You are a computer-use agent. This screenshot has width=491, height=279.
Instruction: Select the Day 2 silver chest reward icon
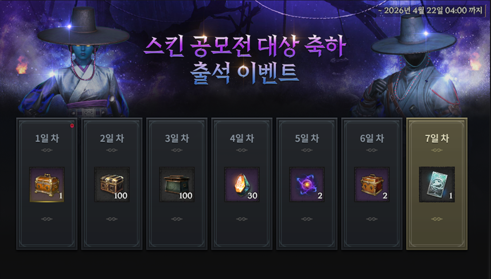[112, 184]
